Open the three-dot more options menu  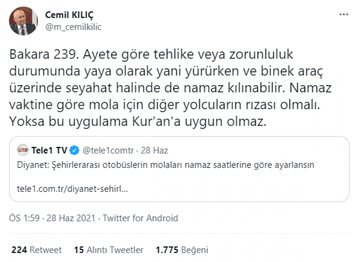click(343, 15)
